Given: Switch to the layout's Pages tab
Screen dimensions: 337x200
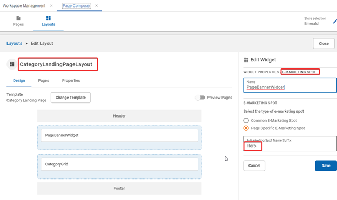Looking at the screenshot, I should 43,81.
